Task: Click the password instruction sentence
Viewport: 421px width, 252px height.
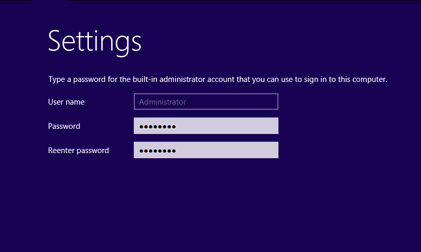Action: [x=217, y=80]
